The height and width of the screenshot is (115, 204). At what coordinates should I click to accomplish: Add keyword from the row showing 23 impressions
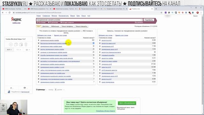[39, 49]
